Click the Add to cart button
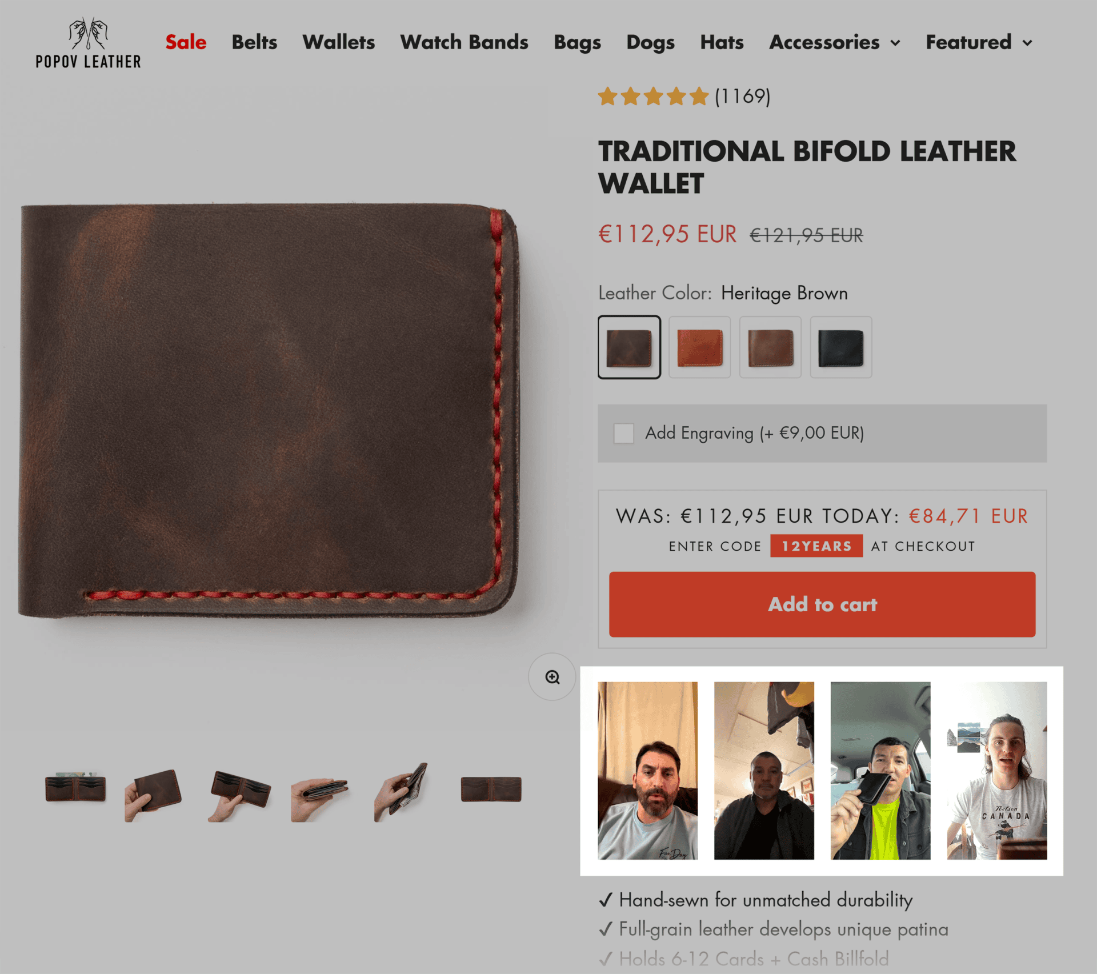 (x=822, y=604)
